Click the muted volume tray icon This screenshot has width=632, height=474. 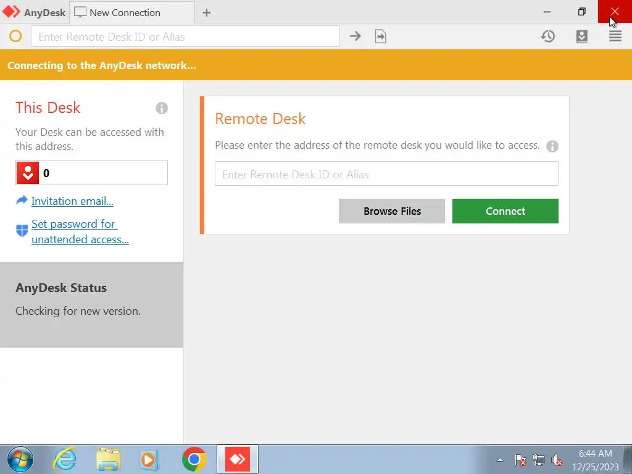pyautogui.click(x=557, y=459)
